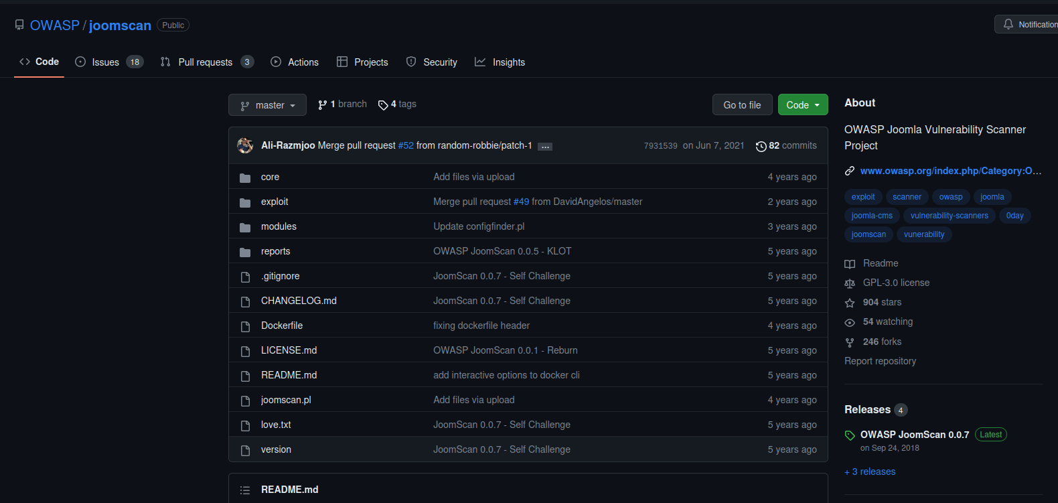This screenshot has height=503, width=1058.
Task: Open the 'Update configfinder.pl' commit message
Action: click(x=479, y=226)
